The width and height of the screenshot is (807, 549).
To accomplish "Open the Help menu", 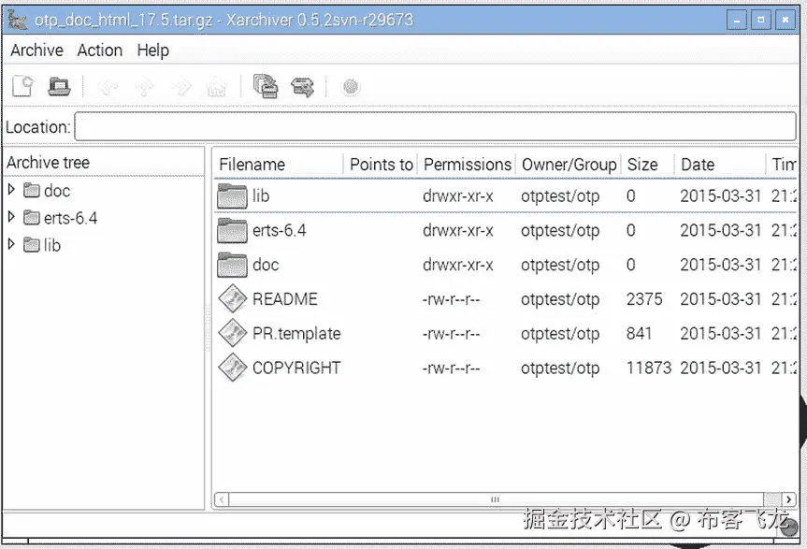I will tap(152, 51).
